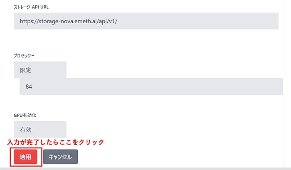Apply settings with the 適用 button
Viewport: 291px width, 170px height.
[25, 157]
